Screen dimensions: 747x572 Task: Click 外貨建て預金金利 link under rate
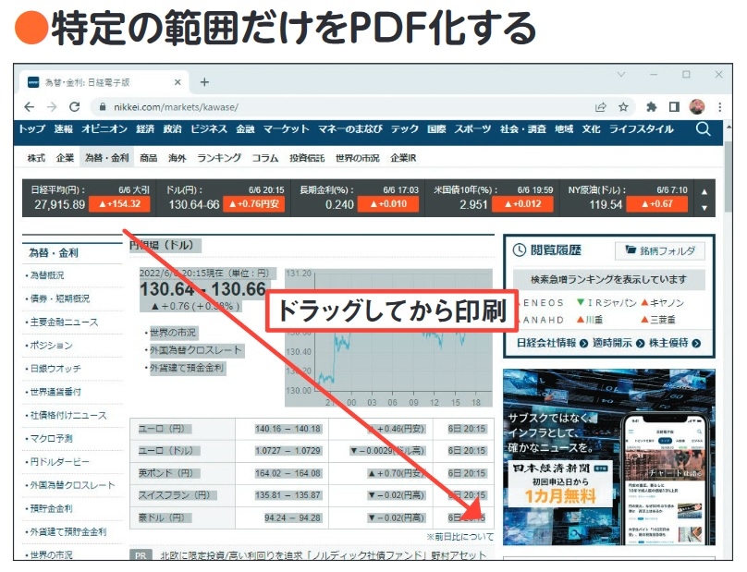(x=187, y=368)
